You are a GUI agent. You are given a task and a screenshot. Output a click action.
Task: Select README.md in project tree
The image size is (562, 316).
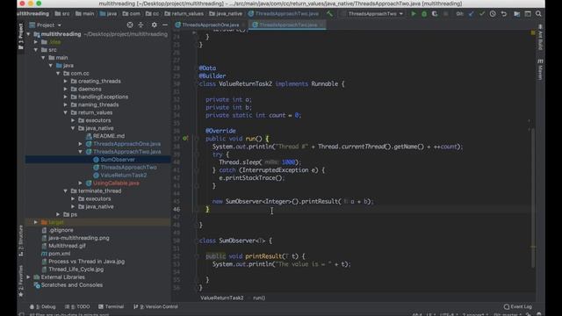point(109,136)
